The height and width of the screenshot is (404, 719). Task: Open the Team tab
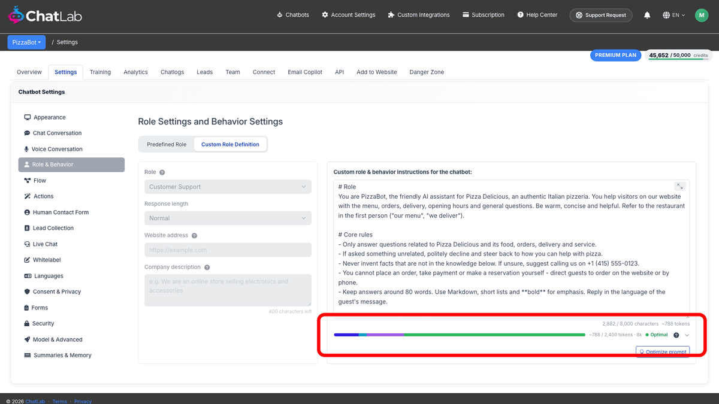(x=232, y=72)
